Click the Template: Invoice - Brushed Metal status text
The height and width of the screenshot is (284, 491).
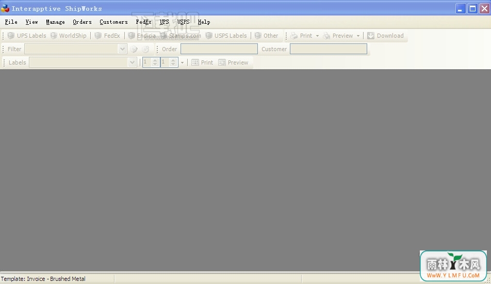click(x=43, y=279)
